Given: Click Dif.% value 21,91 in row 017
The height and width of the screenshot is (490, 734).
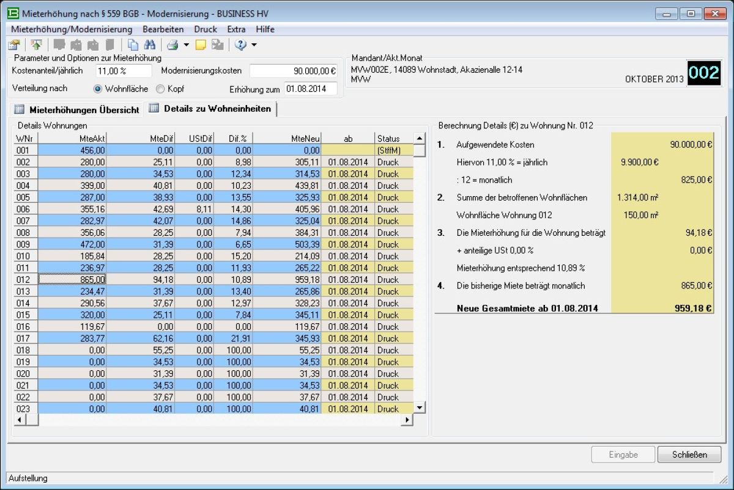Looking at the screenshot, I should tap(233, 338).
